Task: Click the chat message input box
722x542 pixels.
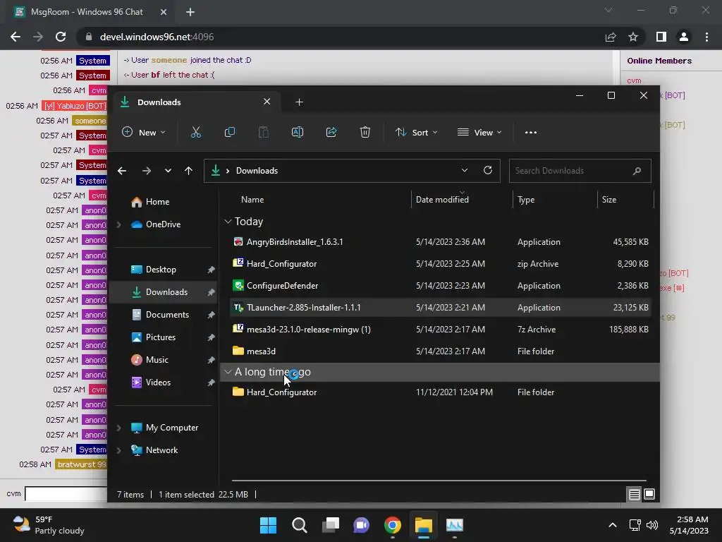Action: click(66, 493)
